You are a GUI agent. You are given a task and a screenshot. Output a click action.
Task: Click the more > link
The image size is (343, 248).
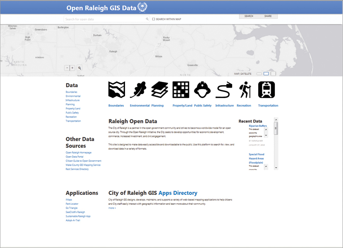(x=112, y=208)
